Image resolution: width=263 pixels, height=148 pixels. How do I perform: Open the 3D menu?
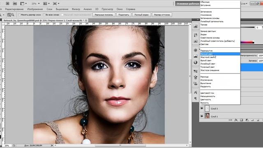click(x=97, y=9)
